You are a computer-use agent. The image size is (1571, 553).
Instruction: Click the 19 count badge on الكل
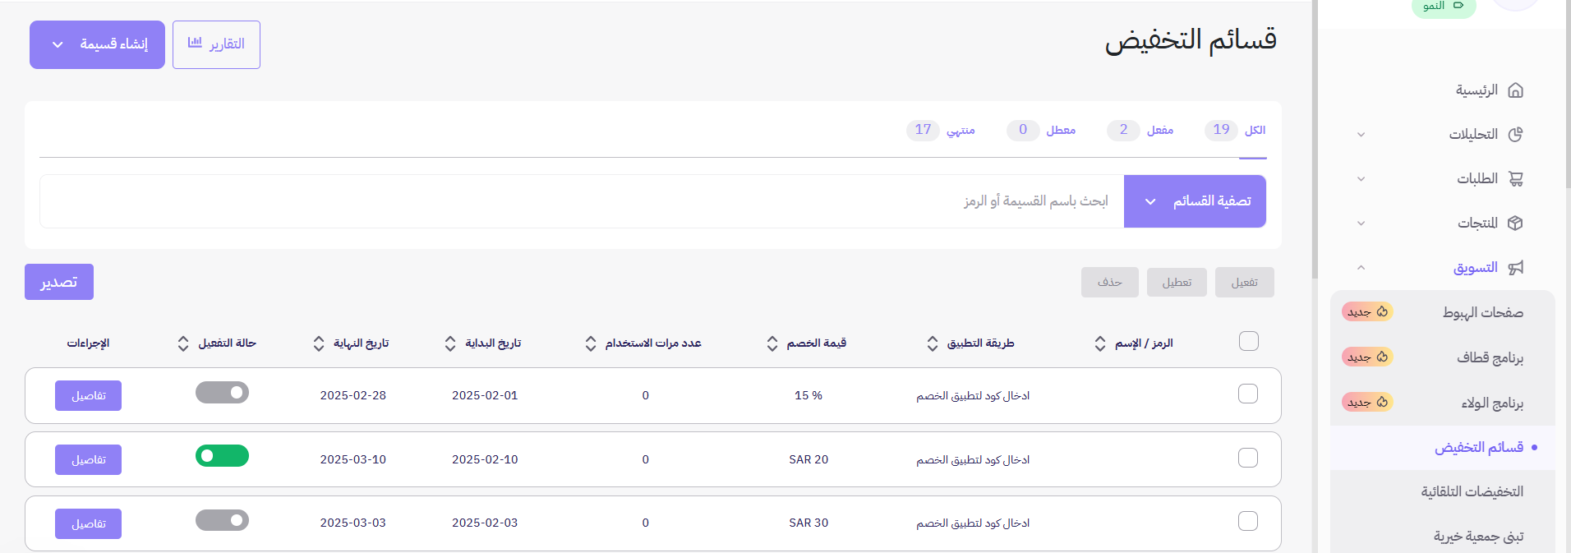[x=1221, y=130]
